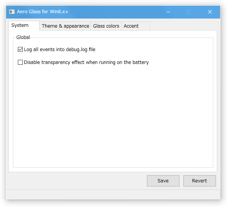Click the Aero Glass app icon in title bar
This screenshot has width=227, height=207.
[12, 12]
